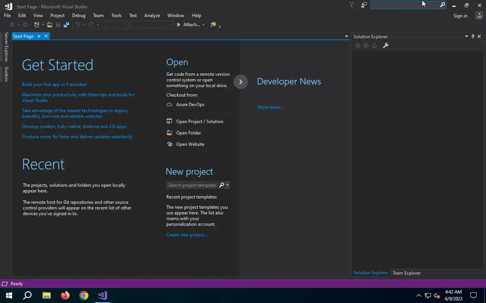Click the Visual Studio taskbar icon
486x303 pixels.
tap(103, 295)
